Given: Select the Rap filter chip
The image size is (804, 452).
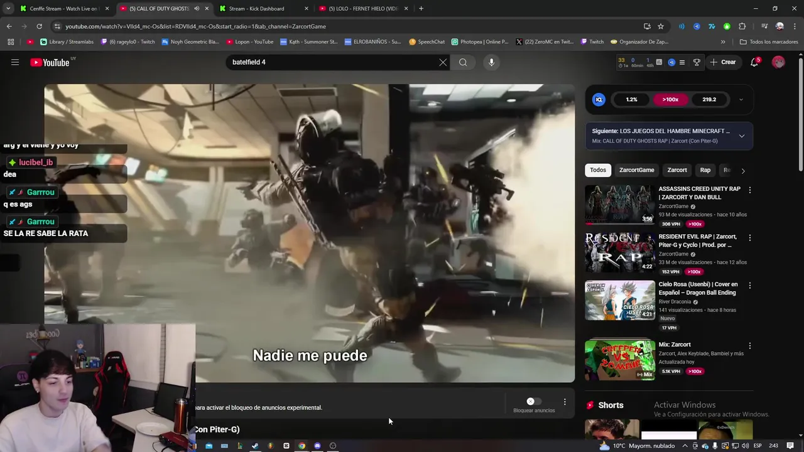Looking at the screenshot, I should 705,170.
